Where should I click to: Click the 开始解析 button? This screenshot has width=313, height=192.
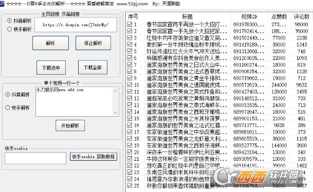pos(70,125)
